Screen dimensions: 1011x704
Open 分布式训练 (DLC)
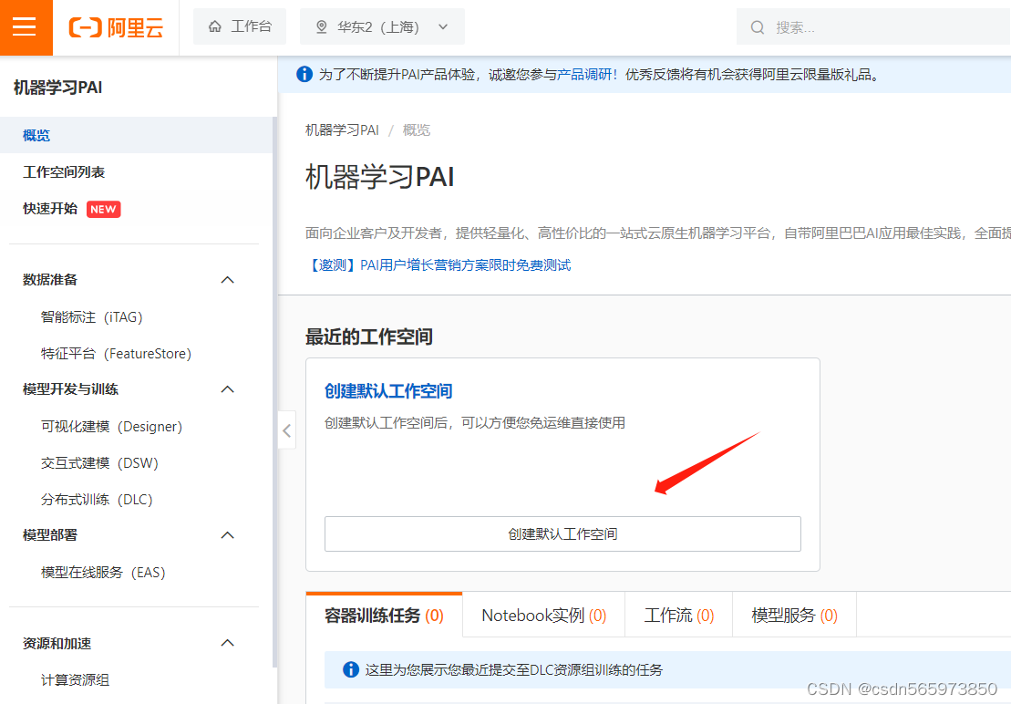coord(97,499)
